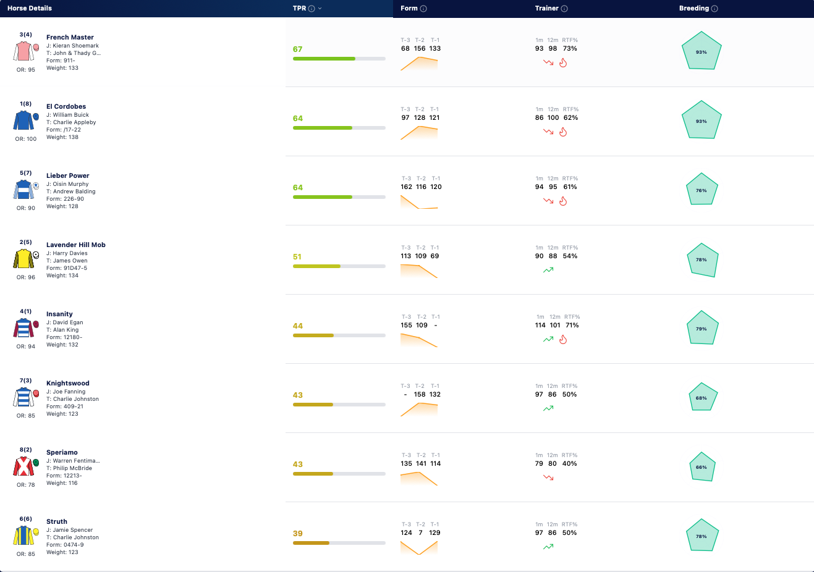Open the TPR sort dropdown chevron
Screen dimensions: 814x572
point(320,9)
